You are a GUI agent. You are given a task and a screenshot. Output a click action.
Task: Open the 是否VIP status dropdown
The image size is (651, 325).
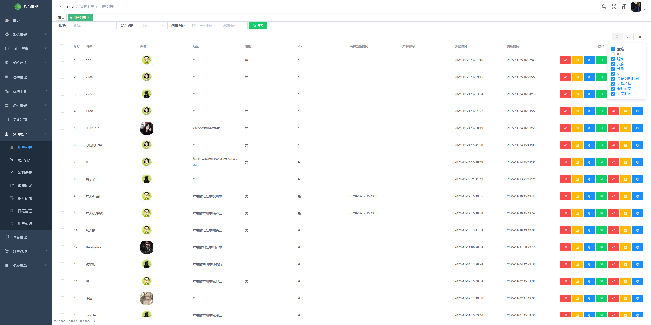(152, 26)
